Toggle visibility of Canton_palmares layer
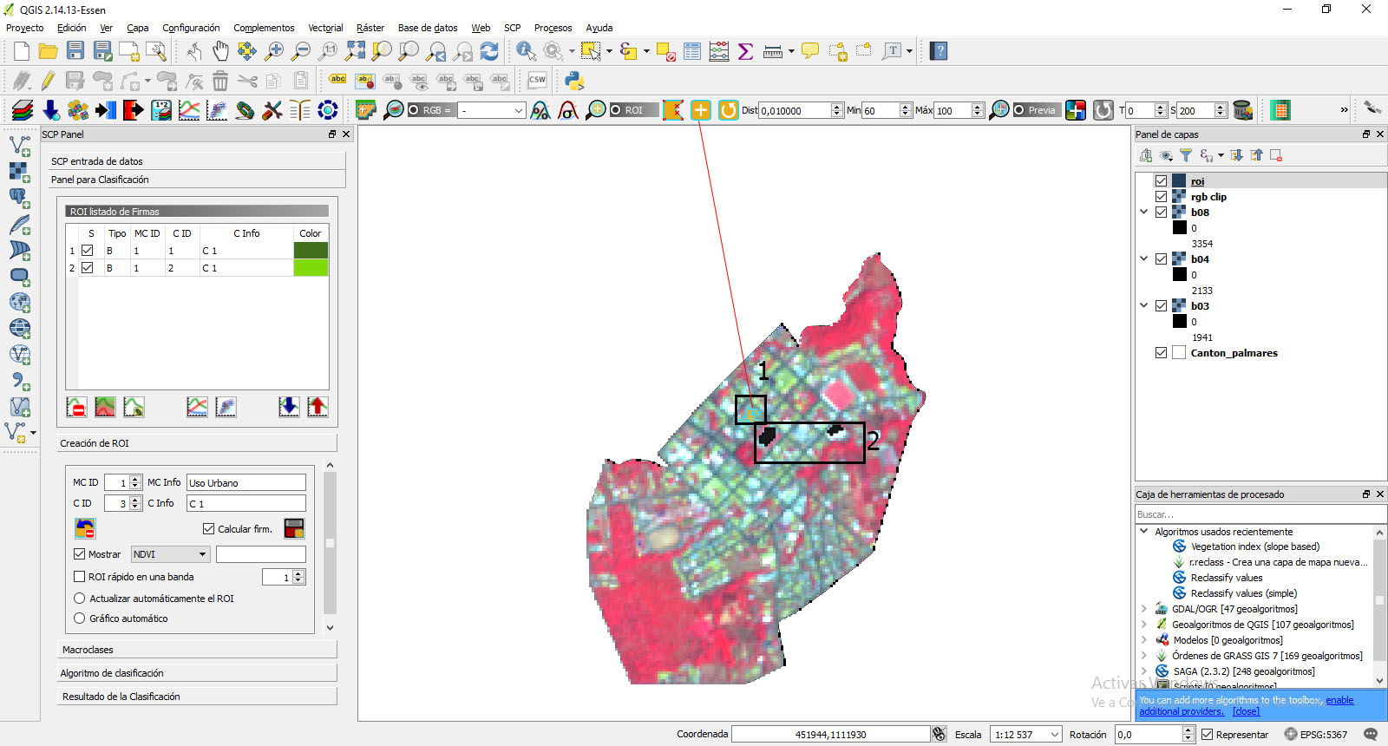1388x746 pixels. (1161, 352)
